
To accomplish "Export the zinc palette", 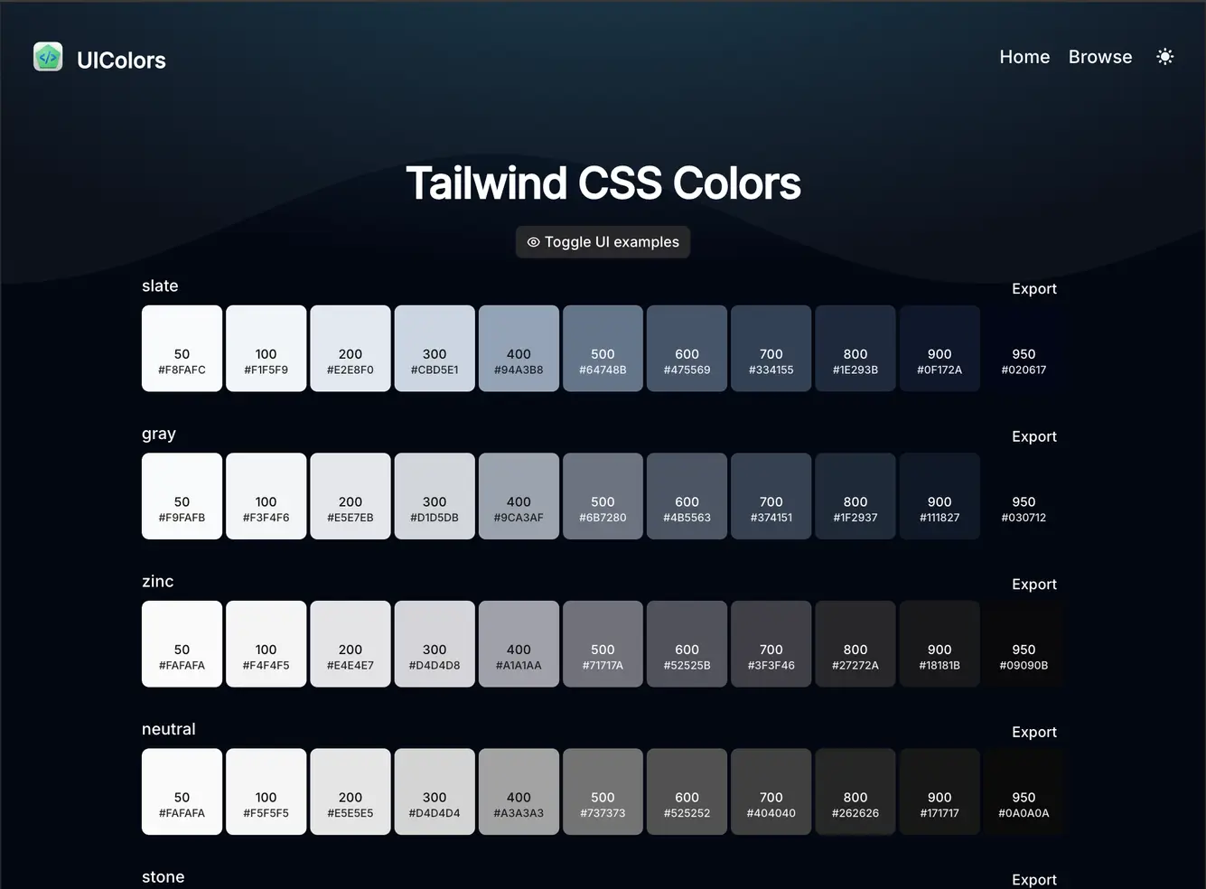I will (x=1034, y=585).
